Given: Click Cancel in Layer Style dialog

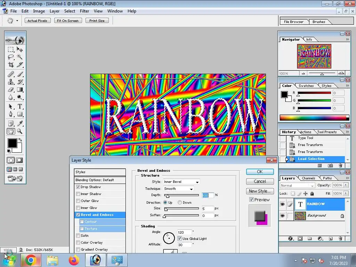Looking at the screenshot, I should click(260, 181).
